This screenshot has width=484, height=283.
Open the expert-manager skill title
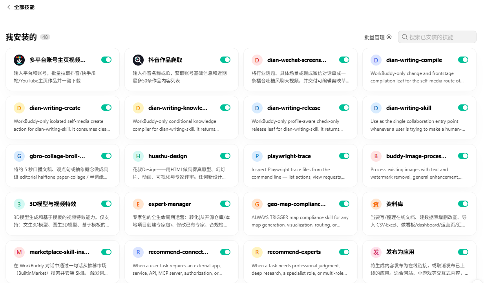pos(170,204)
